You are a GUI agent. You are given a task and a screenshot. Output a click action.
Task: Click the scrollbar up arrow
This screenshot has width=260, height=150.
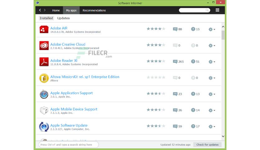coord(223,27)
